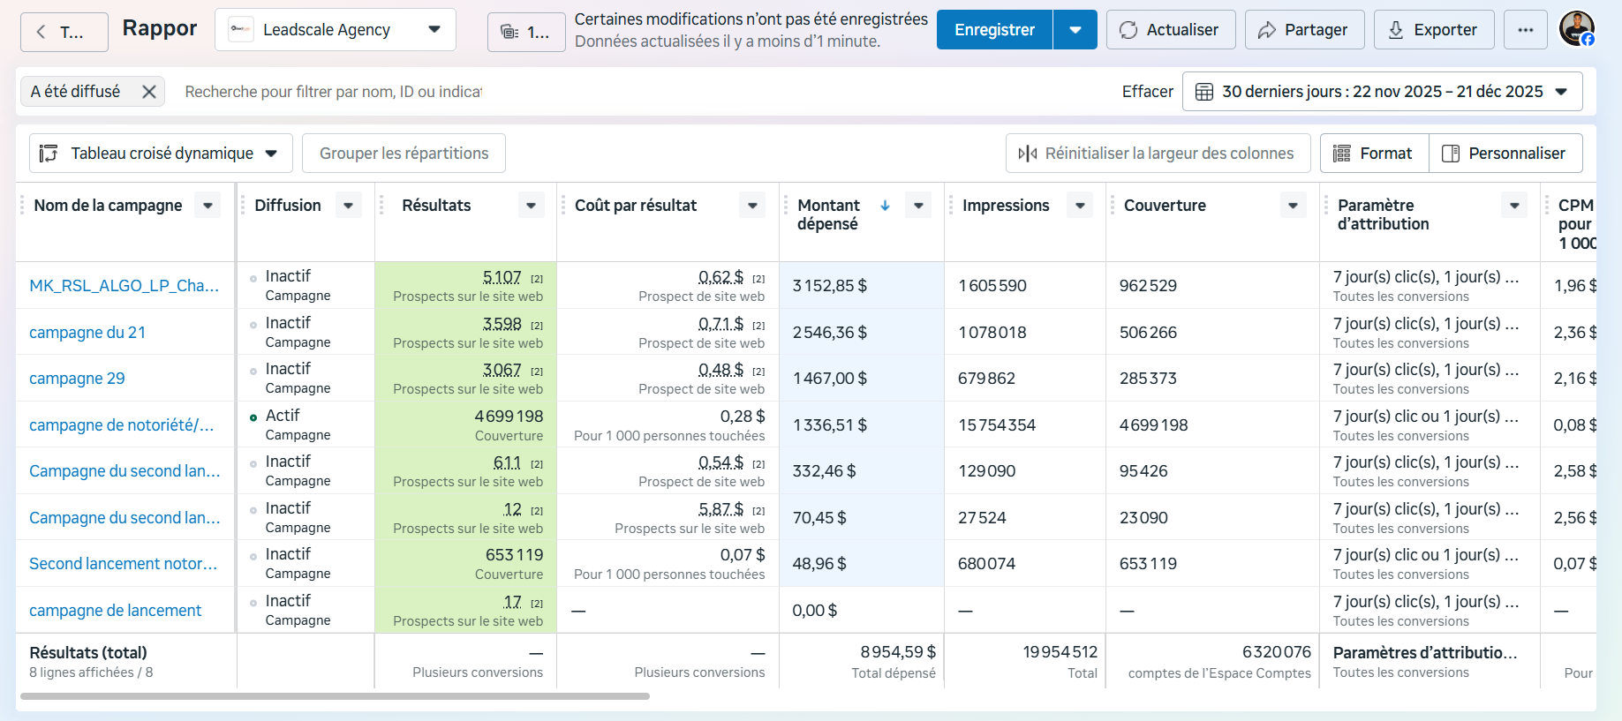Sort by the Montant dépensé column arrow
Image resolution: width=1622 pixels, height=721 pixels.
[x=885, y=206]
